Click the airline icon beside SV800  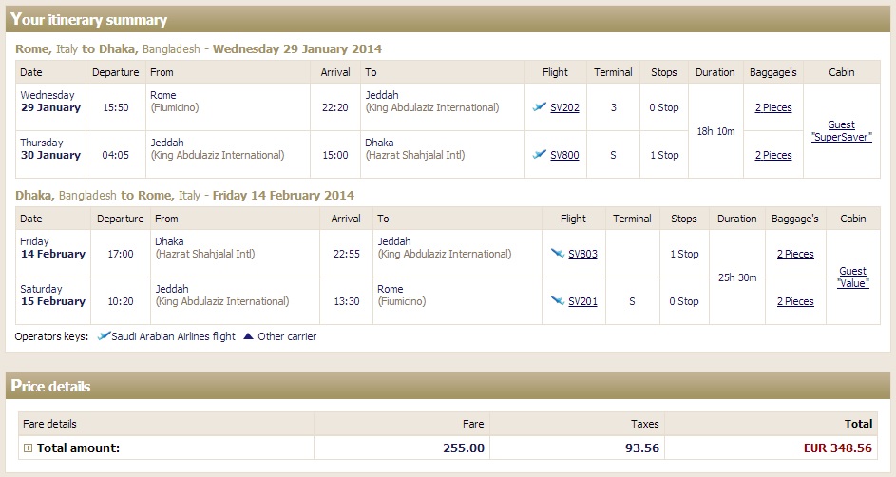pos(539,154)
